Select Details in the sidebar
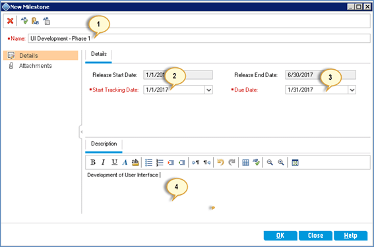Image resolution: width=374 pixels, height=247 pixels. [40, 55]
